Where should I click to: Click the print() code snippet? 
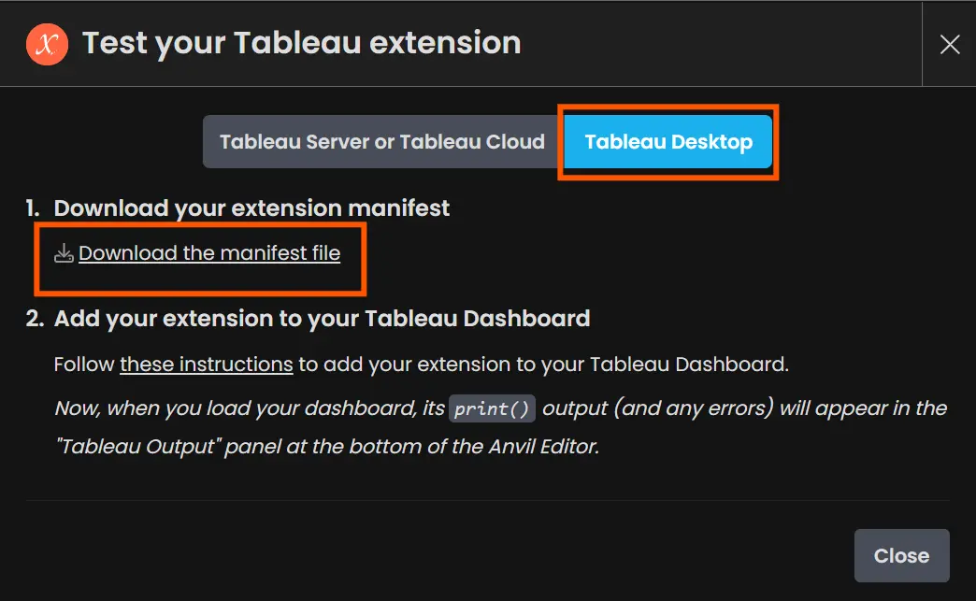(x=492, y=408)
